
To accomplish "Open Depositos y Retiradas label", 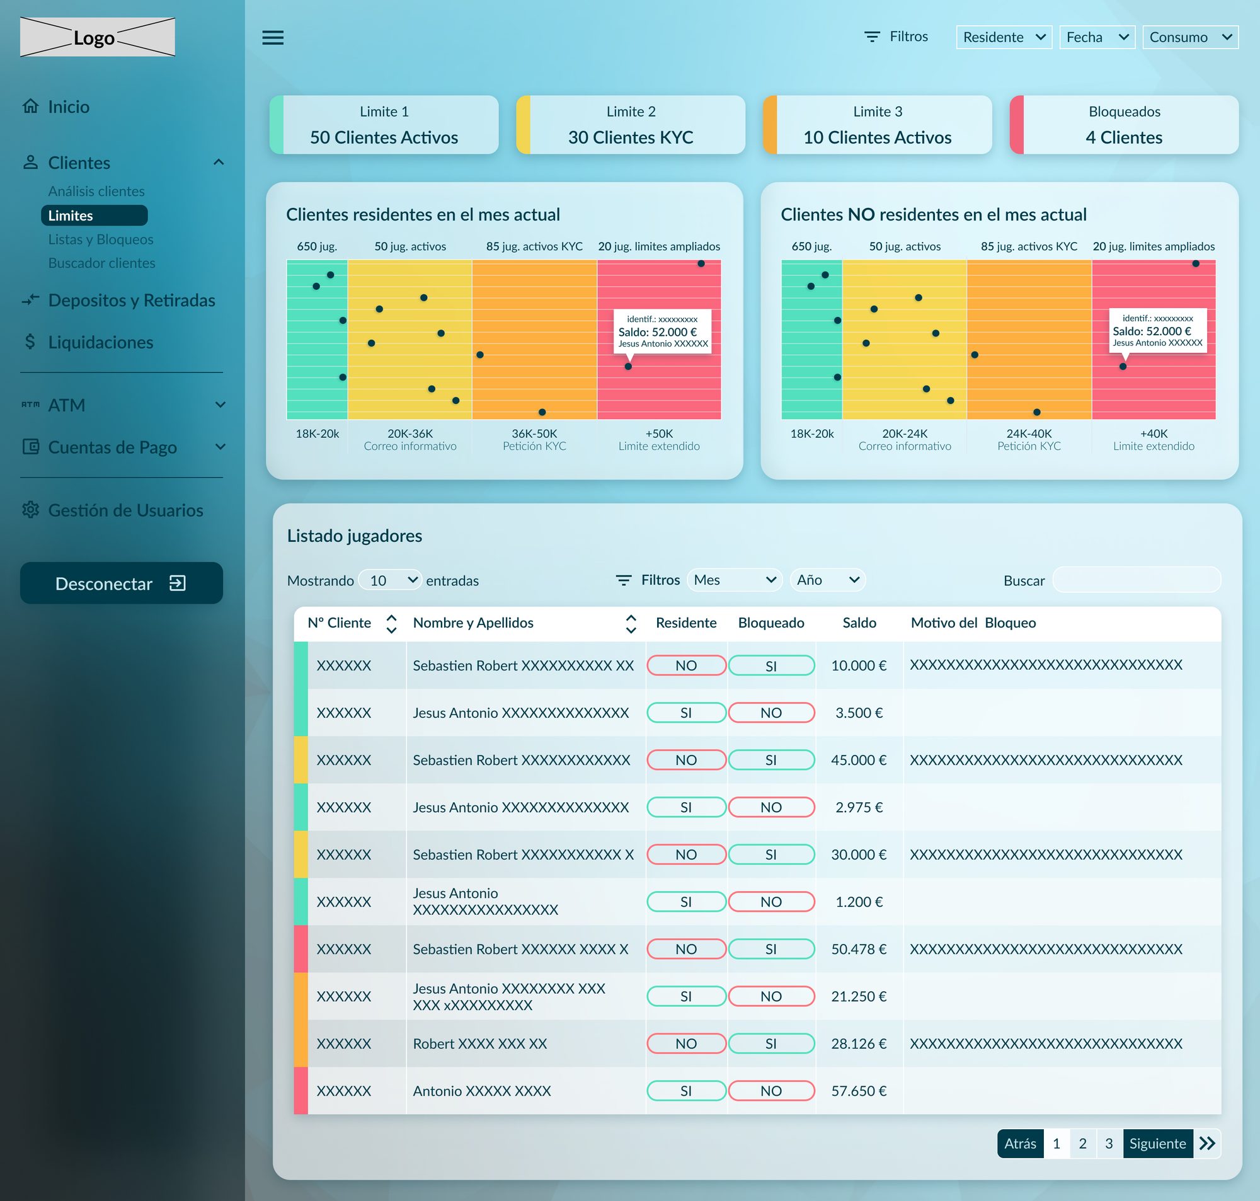I will (x=131, y=299).
